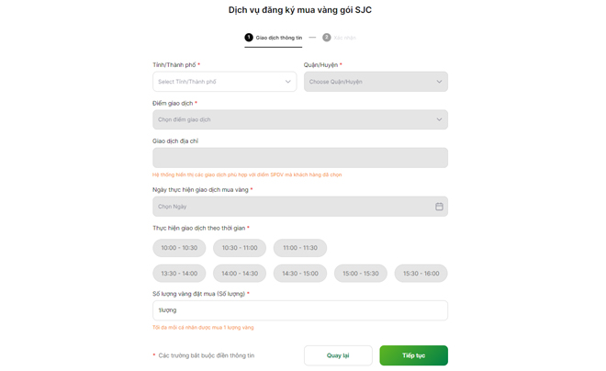Image resolution: width=606 pixels, height=371 pixels.
Task: Select the 10:00 - 10:30 time slot
Action: (179, 248)
